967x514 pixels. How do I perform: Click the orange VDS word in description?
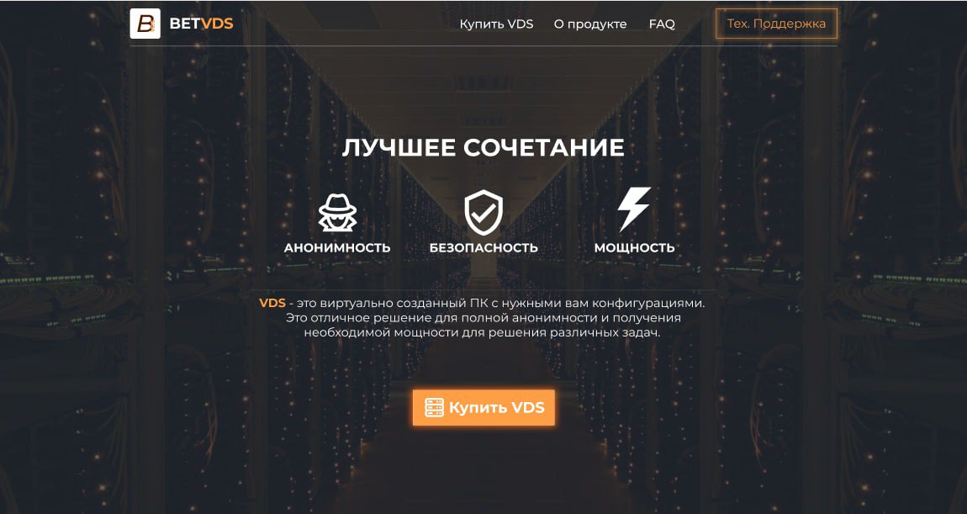272,303
